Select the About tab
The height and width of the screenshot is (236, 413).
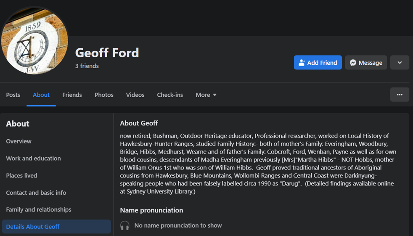coord(41,95)
